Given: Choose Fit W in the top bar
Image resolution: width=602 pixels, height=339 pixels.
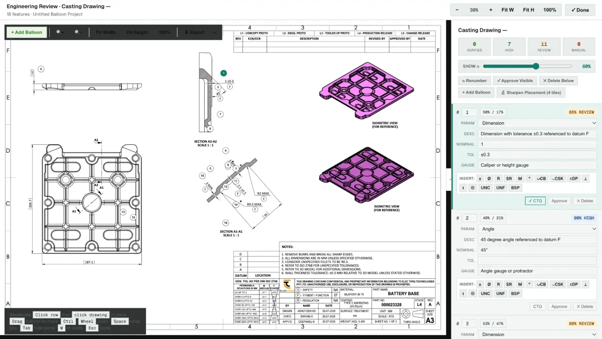Looking at the screenshot, I should (x=508, y=10).
